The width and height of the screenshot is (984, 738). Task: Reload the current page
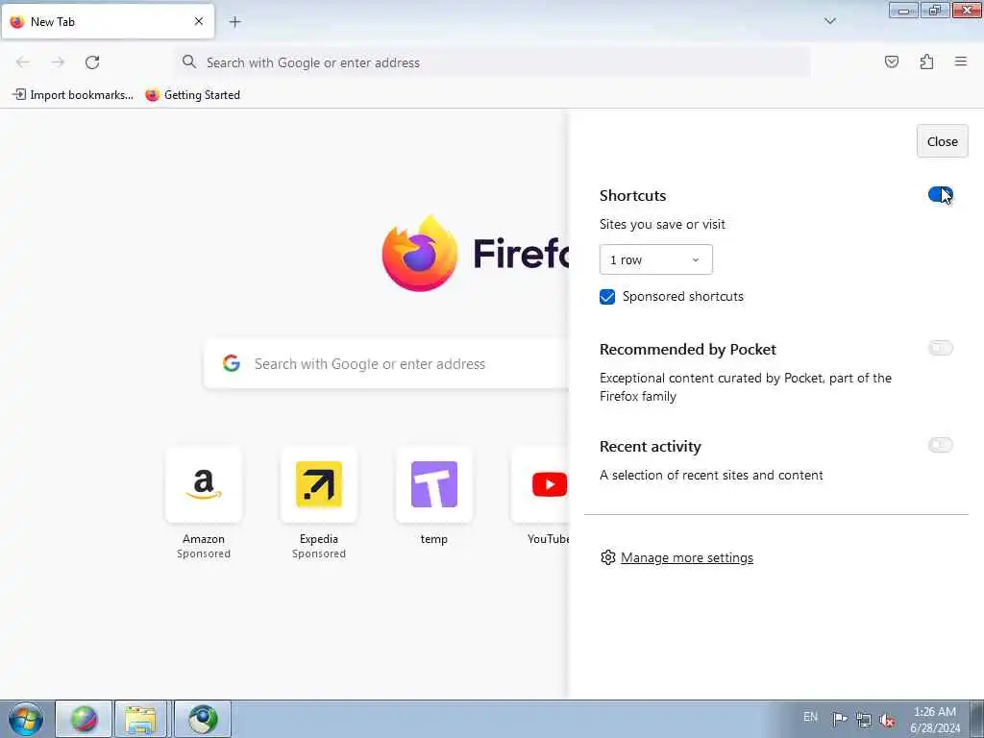92,62
